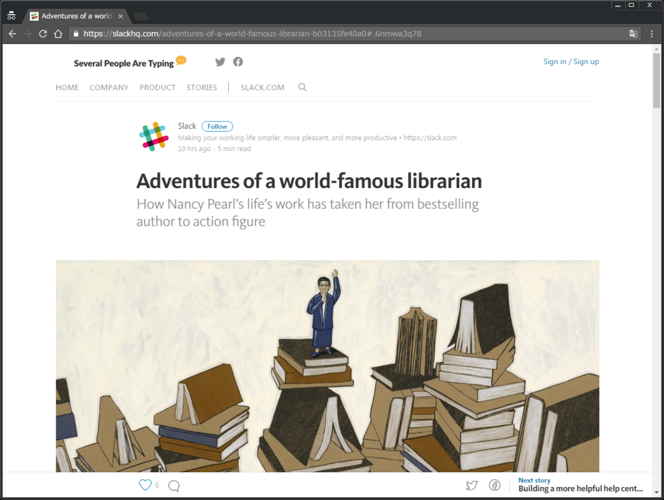This screenshot has height=500, width=664.
Task: Click Several People Are Typing publication title
Action: [x=124, y=64]
